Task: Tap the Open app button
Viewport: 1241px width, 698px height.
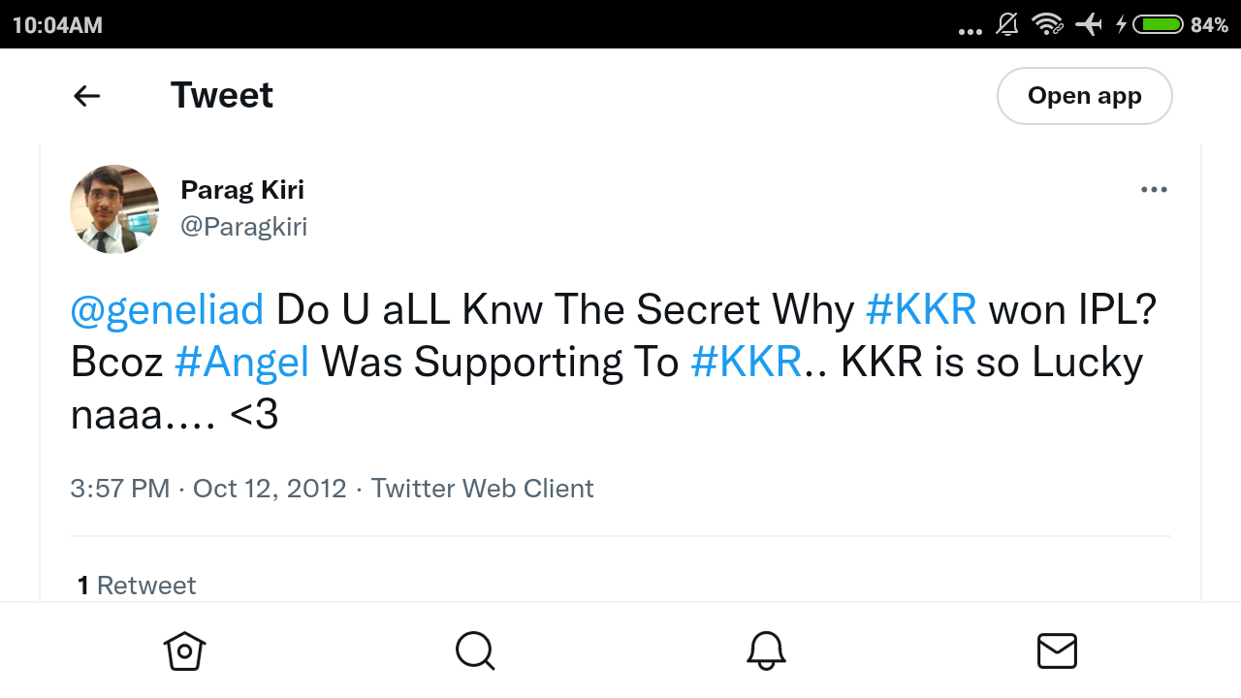Action: point(1085,96)
